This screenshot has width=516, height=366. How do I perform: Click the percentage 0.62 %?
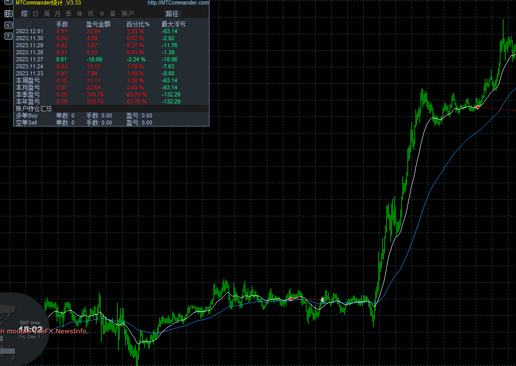(135, 38)
